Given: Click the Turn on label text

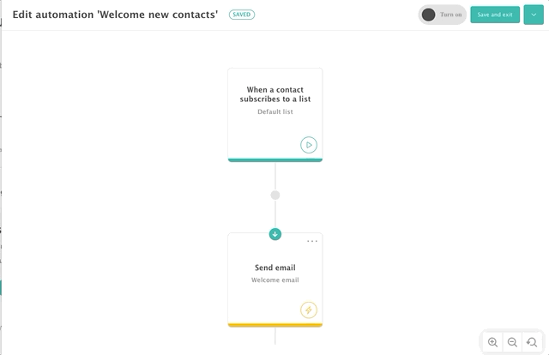Looking at the screenshot, I should pos(451,15).
